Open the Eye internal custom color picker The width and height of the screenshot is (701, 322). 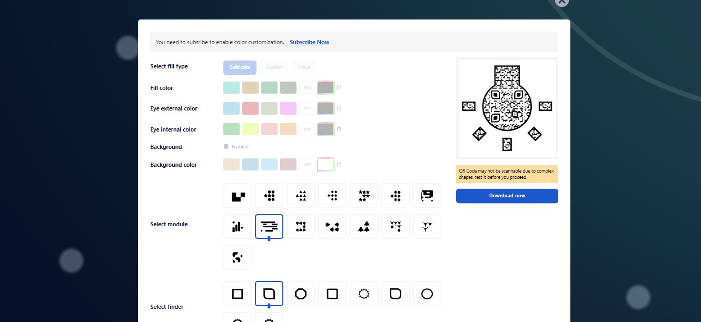326,129
